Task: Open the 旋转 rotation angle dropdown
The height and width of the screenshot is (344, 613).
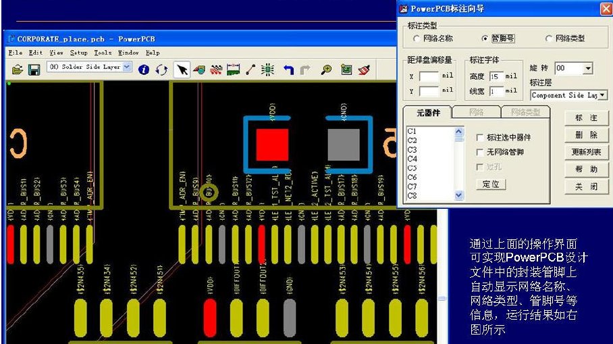Action: 588,68
